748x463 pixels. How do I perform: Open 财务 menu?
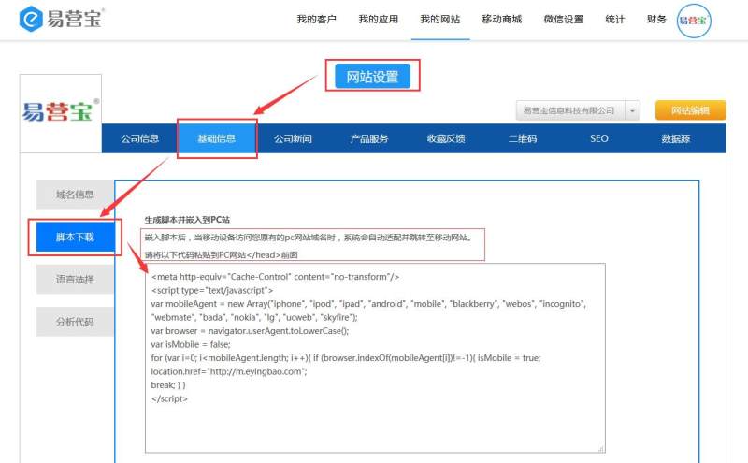656,19
